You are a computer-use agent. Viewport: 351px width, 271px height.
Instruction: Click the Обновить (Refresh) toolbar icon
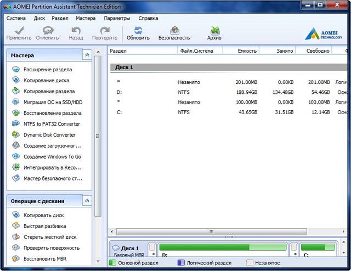coord(138,33)
